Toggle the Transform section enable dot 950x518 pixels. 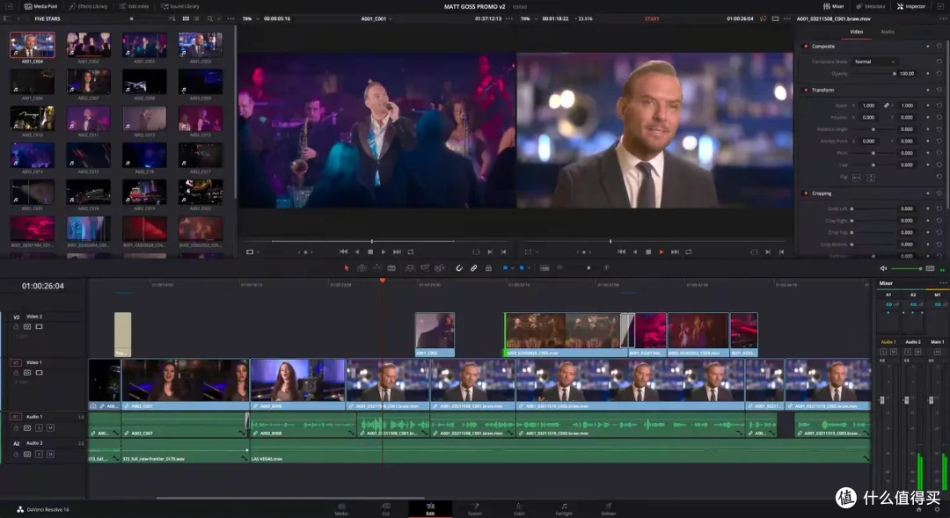click(x=805, y=90)
